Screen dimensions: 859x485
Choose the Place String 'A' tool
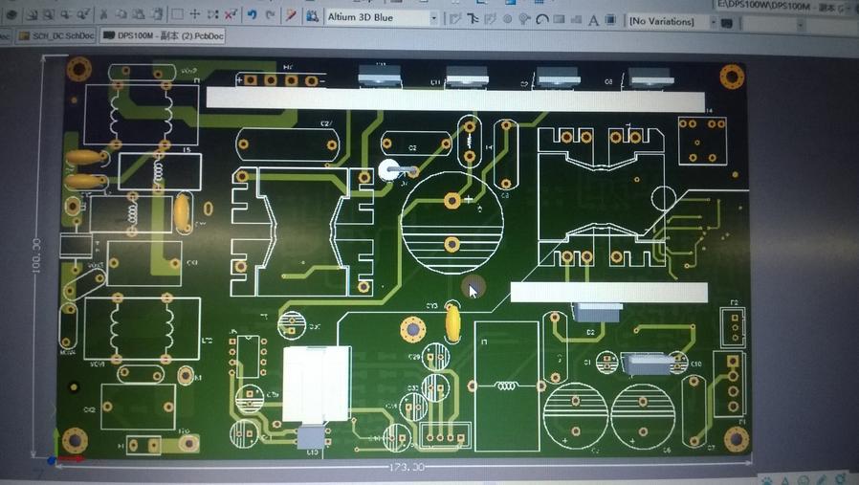pos(593,20)
